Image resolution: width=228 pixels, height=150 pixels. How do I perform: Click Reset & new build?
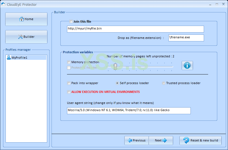click(x=200, y=140)
